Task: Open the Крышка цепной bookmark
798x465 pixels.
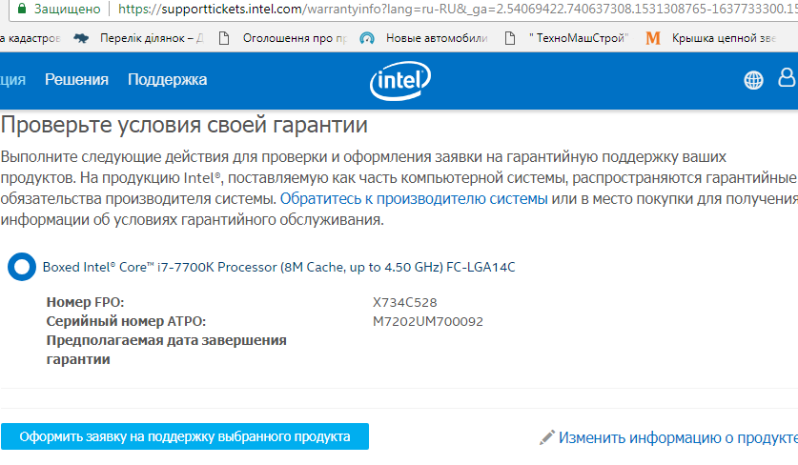Action: [724, 38]
